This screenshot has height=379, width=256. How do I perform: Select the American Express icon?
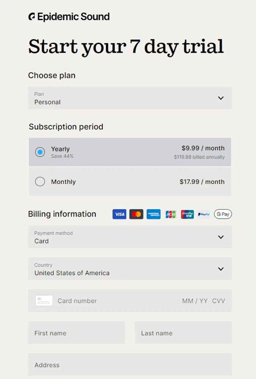[153, 214]
